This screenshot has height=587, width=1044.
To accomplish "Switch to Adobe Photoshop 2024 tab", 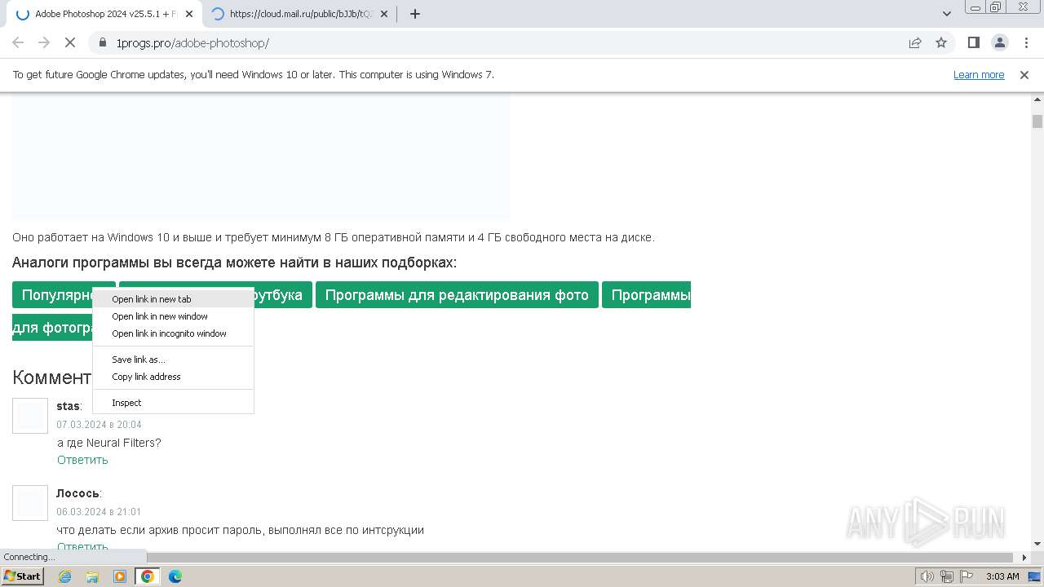I will [104, 14].
